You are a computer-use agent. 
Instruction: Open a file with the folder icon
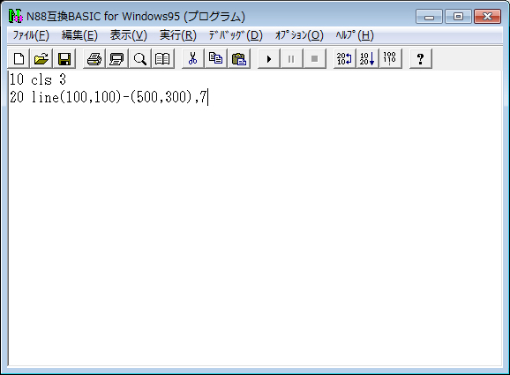point(41,59)
